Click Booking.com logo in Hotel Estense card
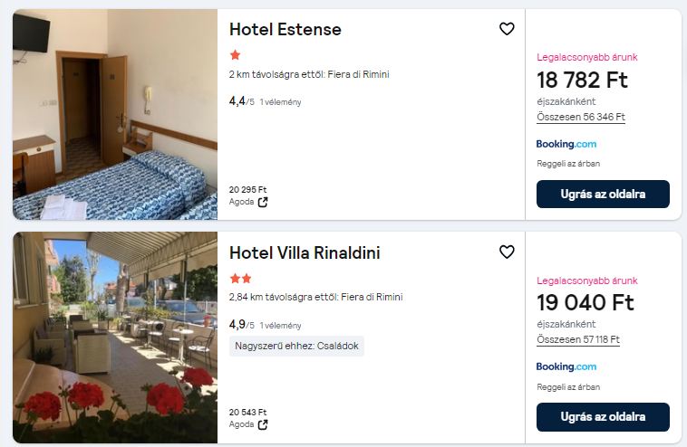Screen dimensions: 687x447 click(x=566, y=144)
